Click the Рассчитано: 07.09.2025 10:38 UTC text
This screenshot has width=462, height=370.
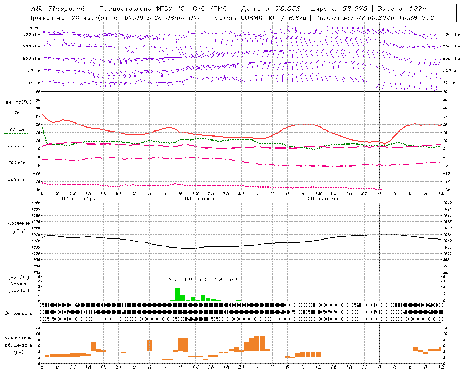[x=375, y=18]
